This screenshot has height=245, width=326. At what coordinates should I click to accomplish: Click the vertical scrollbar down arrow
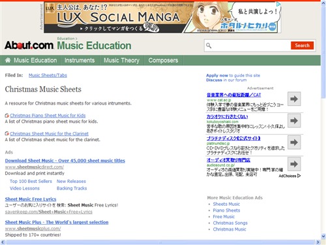[x=323, y=236]
